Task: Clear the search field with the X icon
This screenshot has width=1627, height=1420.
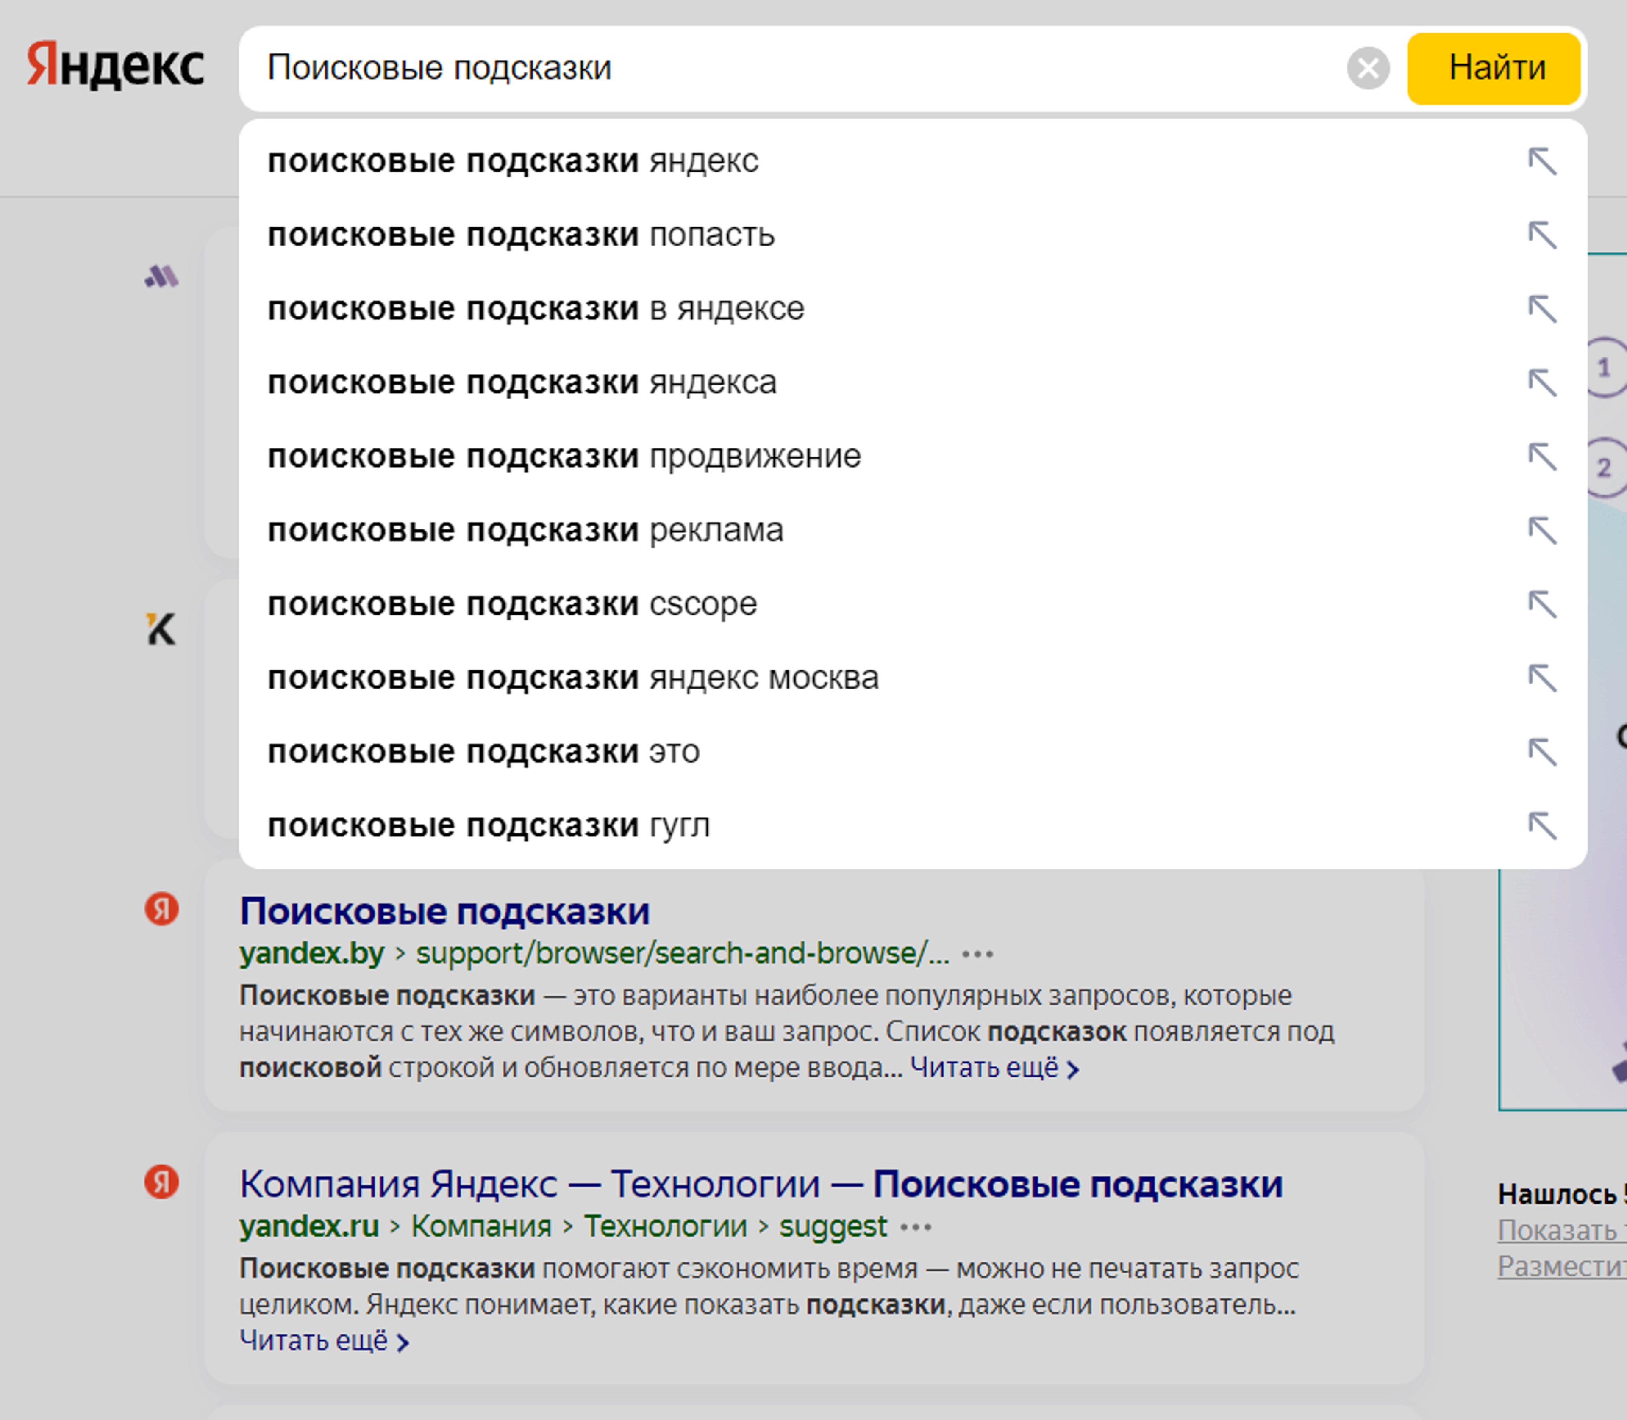Action: click(x=1368, y=68)
